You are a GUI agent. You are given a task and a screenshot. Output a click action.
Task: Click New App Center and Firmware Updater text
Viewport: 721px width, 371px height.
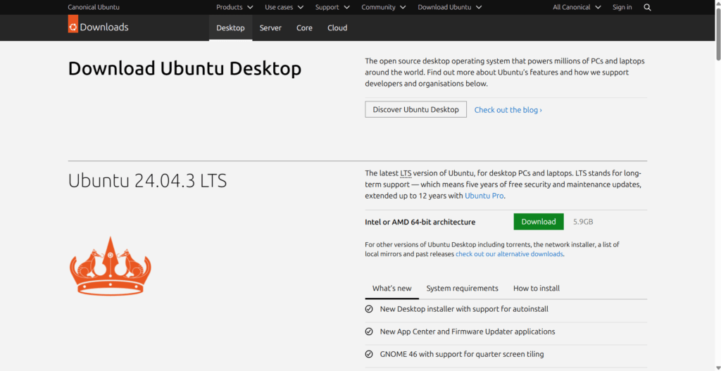coord(468,332)
